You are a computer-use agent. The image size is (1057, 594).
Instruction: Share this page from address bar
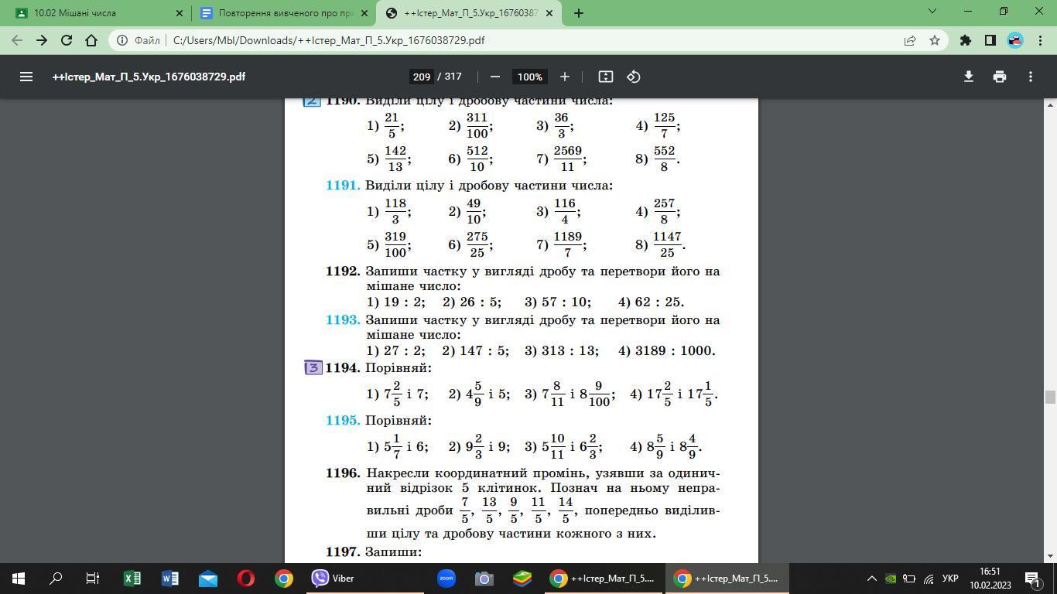(910, 40)
